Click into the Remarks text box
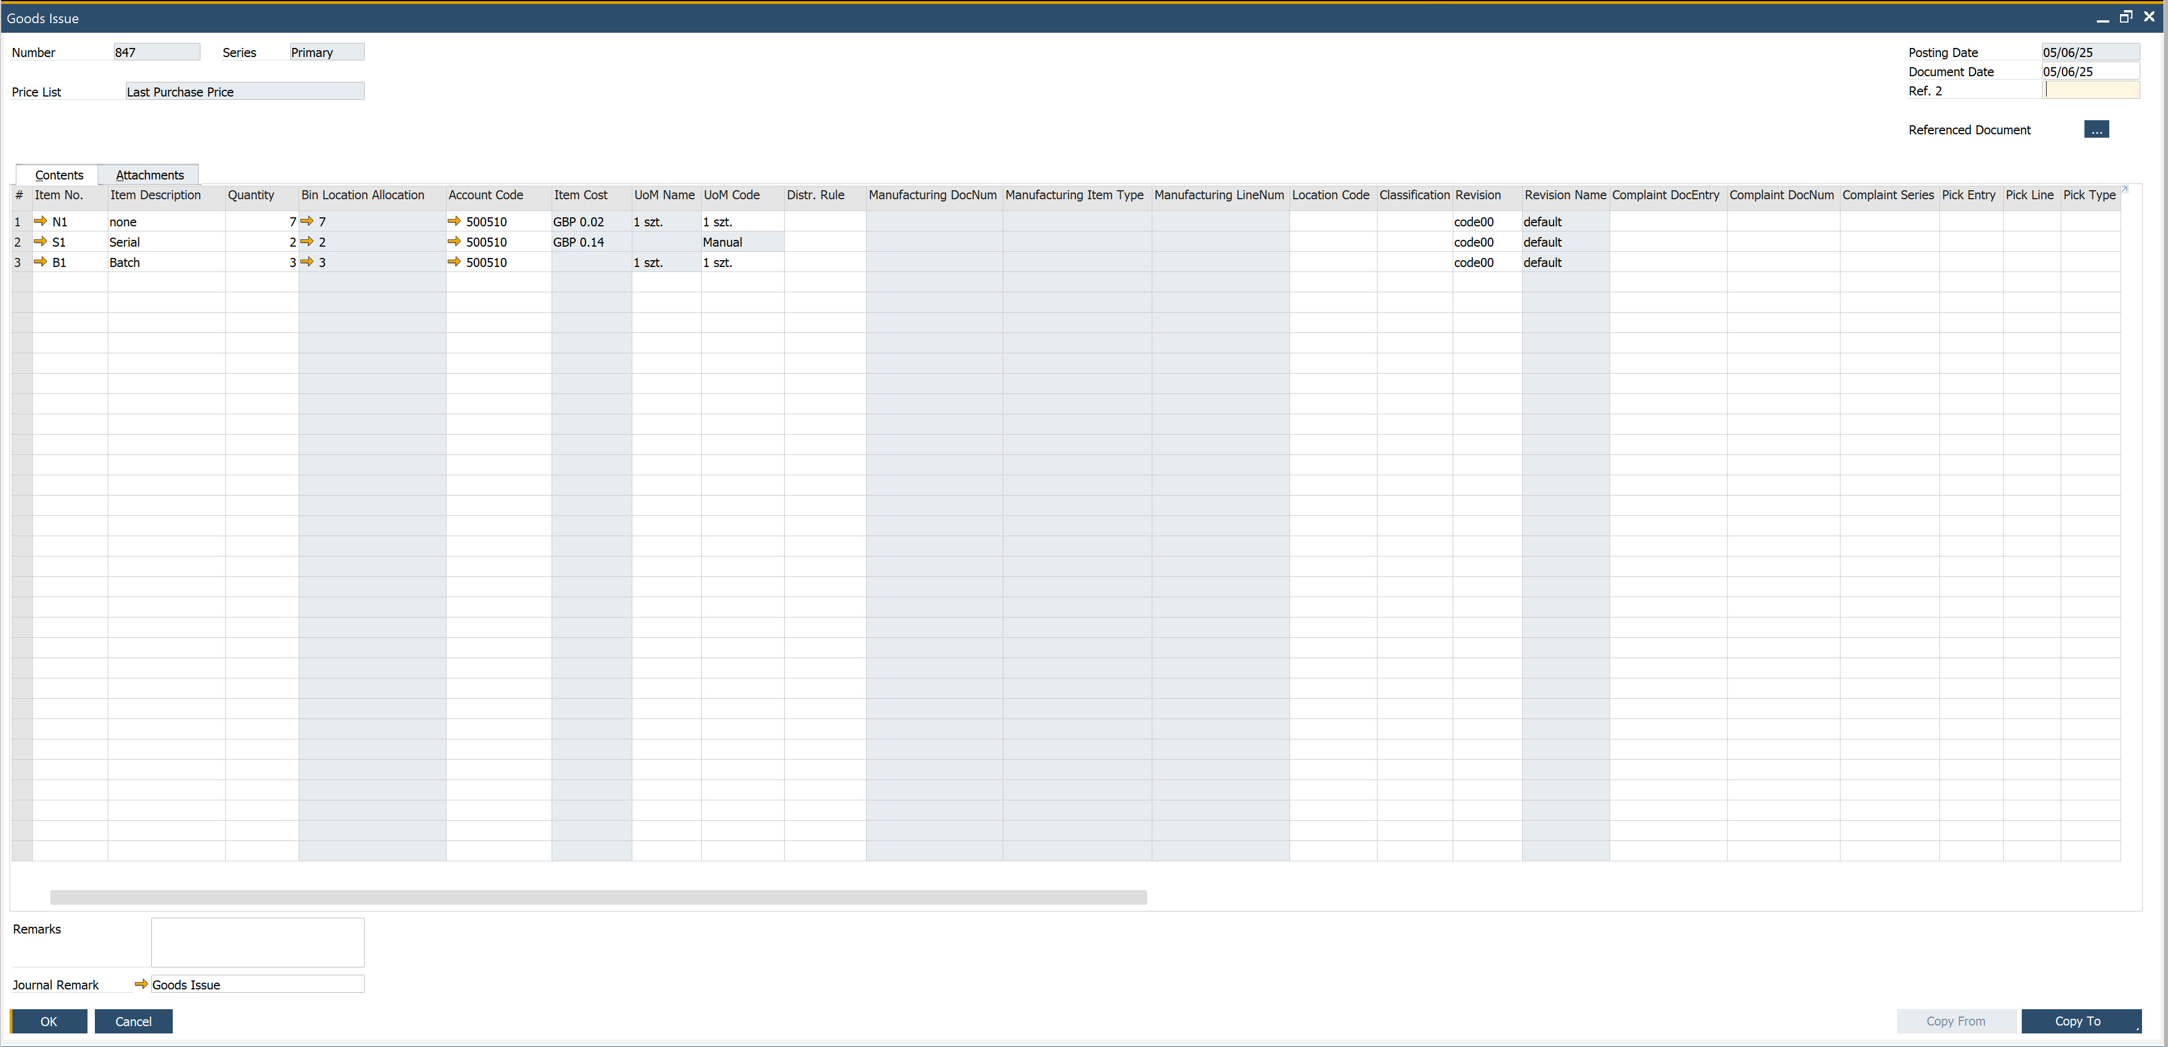 (x=257, y=942)
